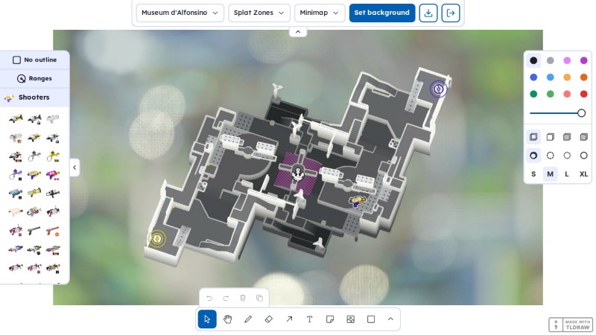The width and height of the screenshot is (596, 335).
Task: Select the Rectangle shape tool
Action: tap(371, 319)
